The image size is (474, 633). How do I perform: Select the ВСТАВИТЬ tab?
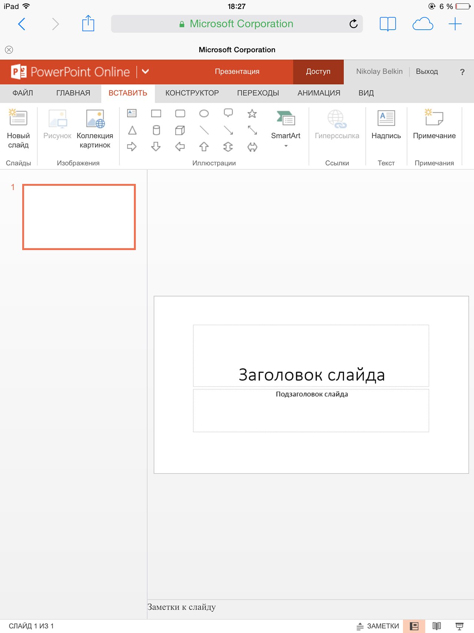(128, 93)
